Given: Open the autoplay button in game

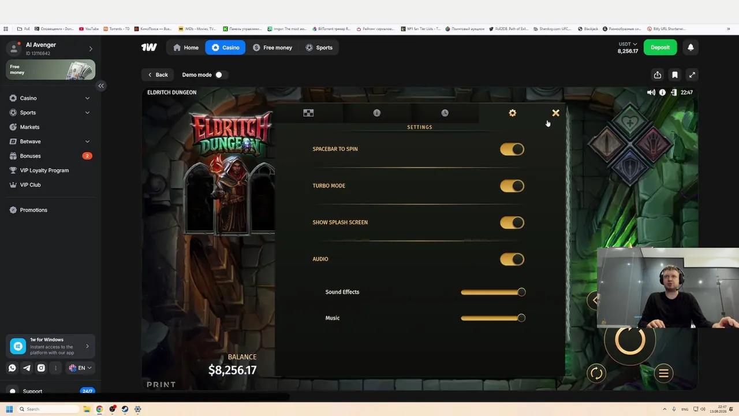Looking at the screenshot, I should pos(596,373).
